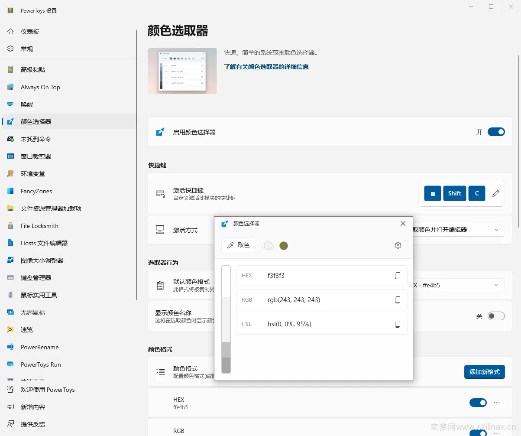This screenshot has width=521, height=436.
Task: Click the sidebar navigation scrollbar
Action: point(137,165)
